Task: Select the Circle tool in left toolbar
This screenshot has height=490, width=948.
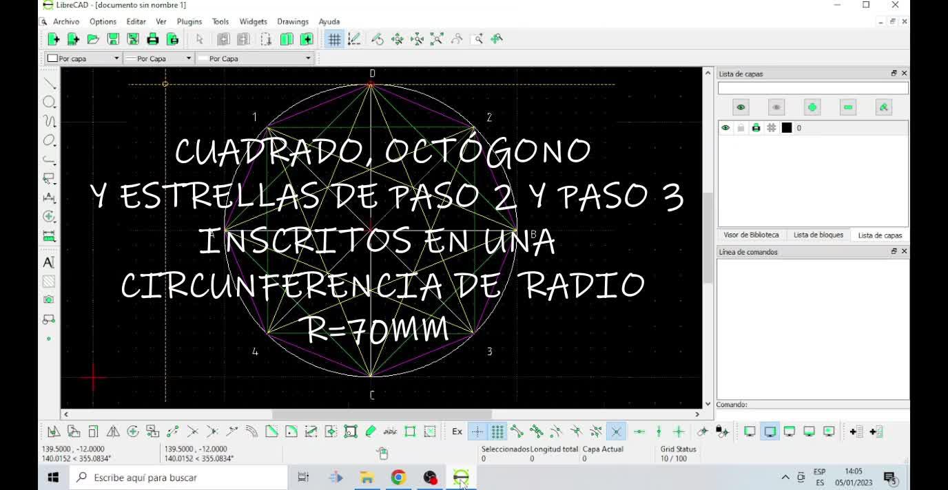Action: click(x=49, y=102)
